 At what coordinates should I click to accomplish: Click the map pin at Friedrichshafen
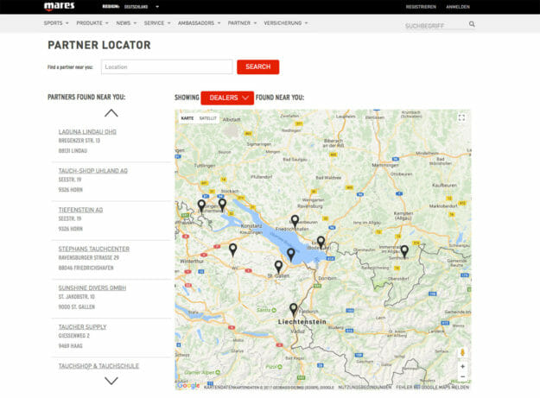click(295, 220)
